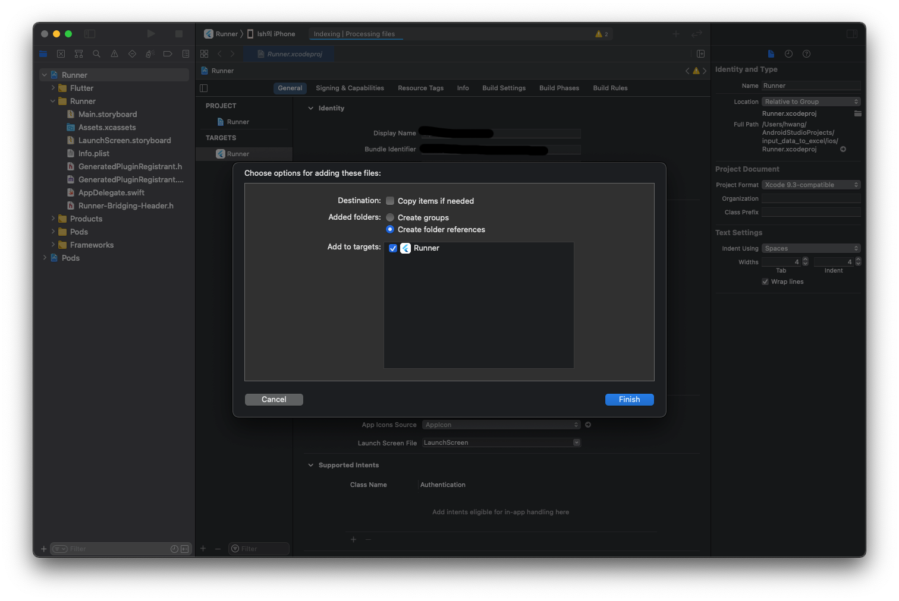This screenshot has height=601, width=899.
Task: Check Copy items if needed
Action: pos(390,201)
